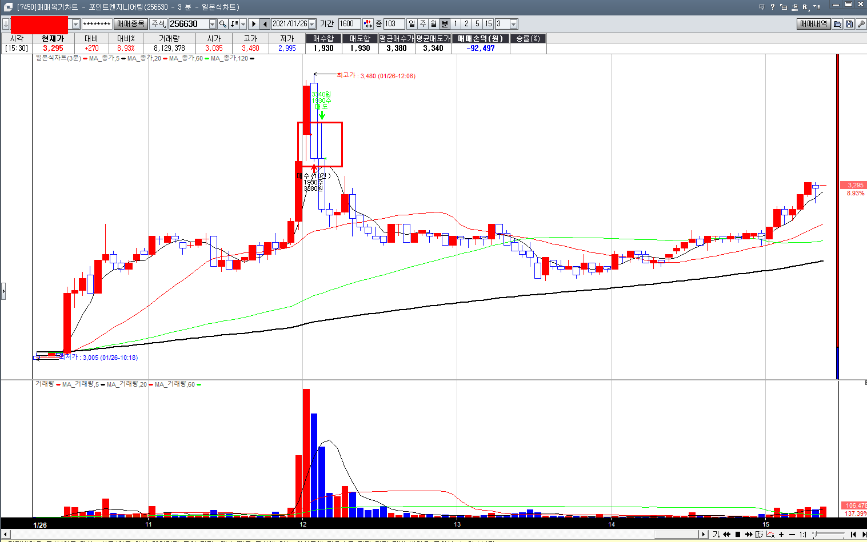Click the profit/loss value -92,497

click(481, 49)
